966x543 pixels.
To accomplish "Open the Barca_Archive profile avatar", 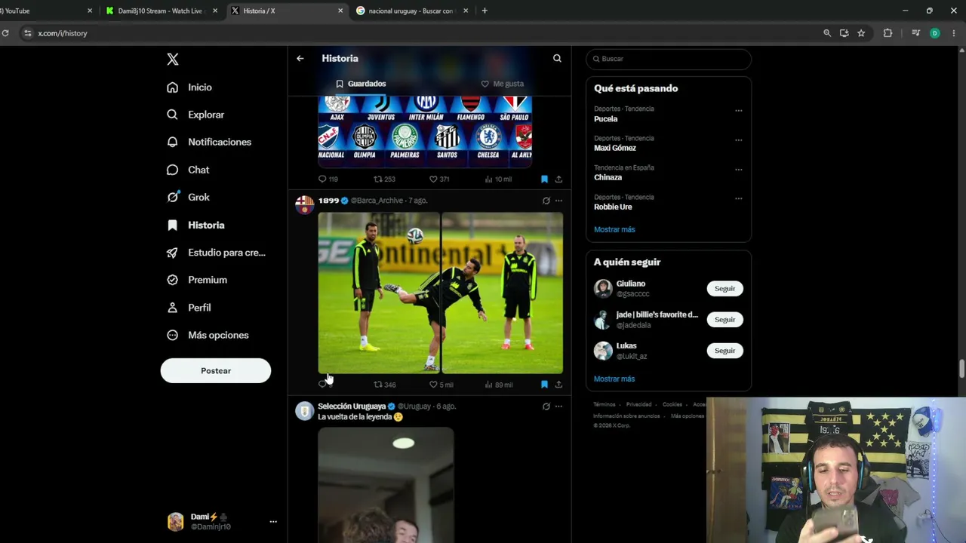I will click(304, 205).
